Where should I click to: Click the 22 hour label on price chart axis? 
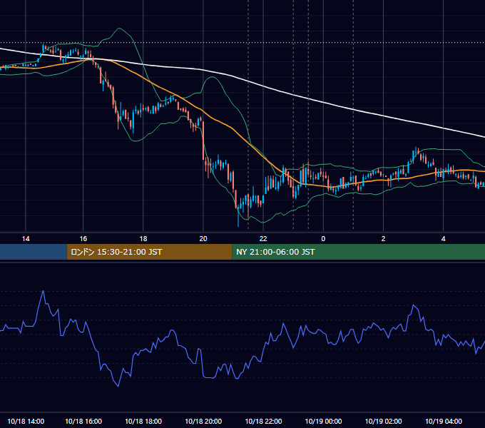click(263, 239)
